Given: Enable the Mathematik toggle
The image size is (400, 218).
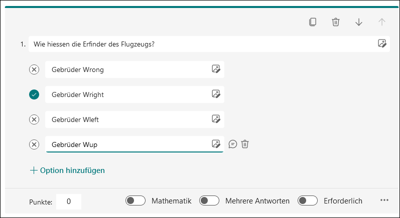Looking at the screenshot, I should click(135, 200).
